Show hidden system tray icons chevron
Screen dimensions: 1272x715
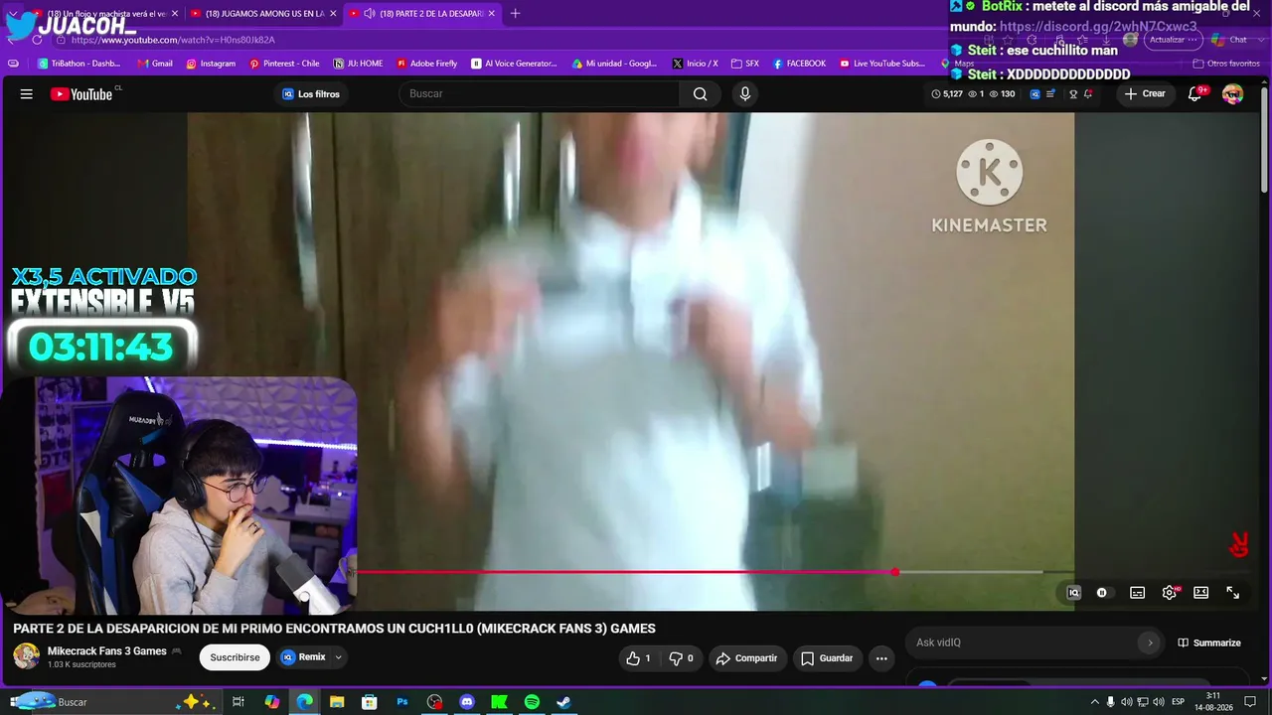tap(1095, 702)
